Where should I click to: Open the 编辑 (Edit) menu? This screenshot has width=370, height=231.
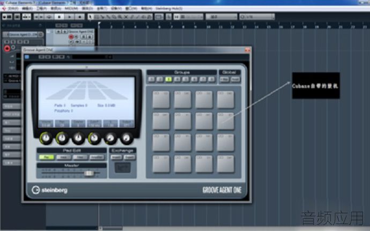click(27, 9)
